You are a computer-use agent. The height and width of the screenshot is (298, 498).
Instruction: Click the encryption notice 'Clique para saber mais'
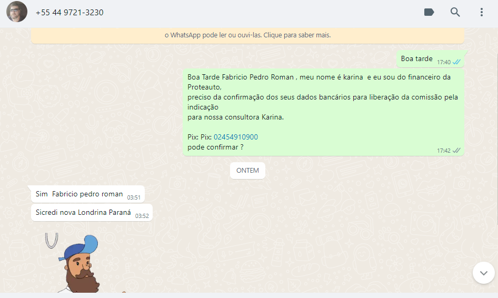tap(247, 35)
